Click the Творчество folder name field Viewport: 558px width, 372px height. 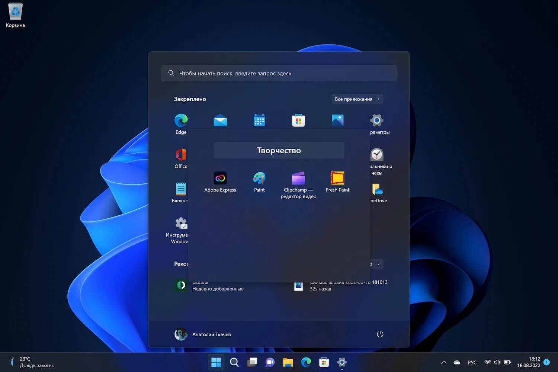(x=279, y=151)
